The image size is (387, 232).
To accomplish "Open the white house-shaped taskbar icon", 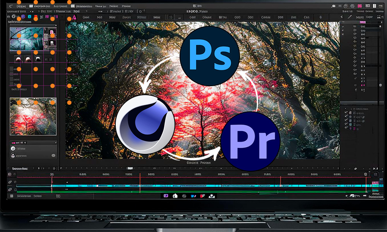I will [175, 196].
